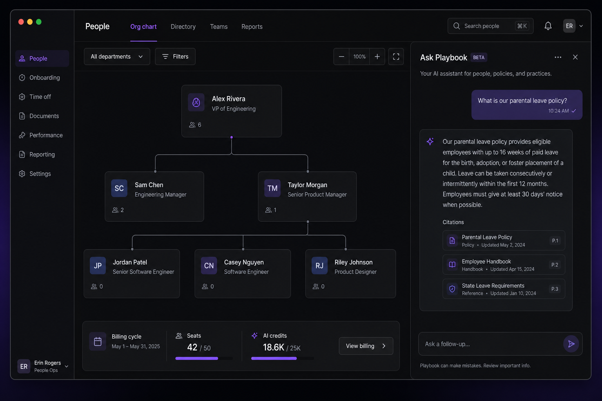This screenshot has width=602, height=401.
Task: Click the green macOS window button
Action: 39,22
